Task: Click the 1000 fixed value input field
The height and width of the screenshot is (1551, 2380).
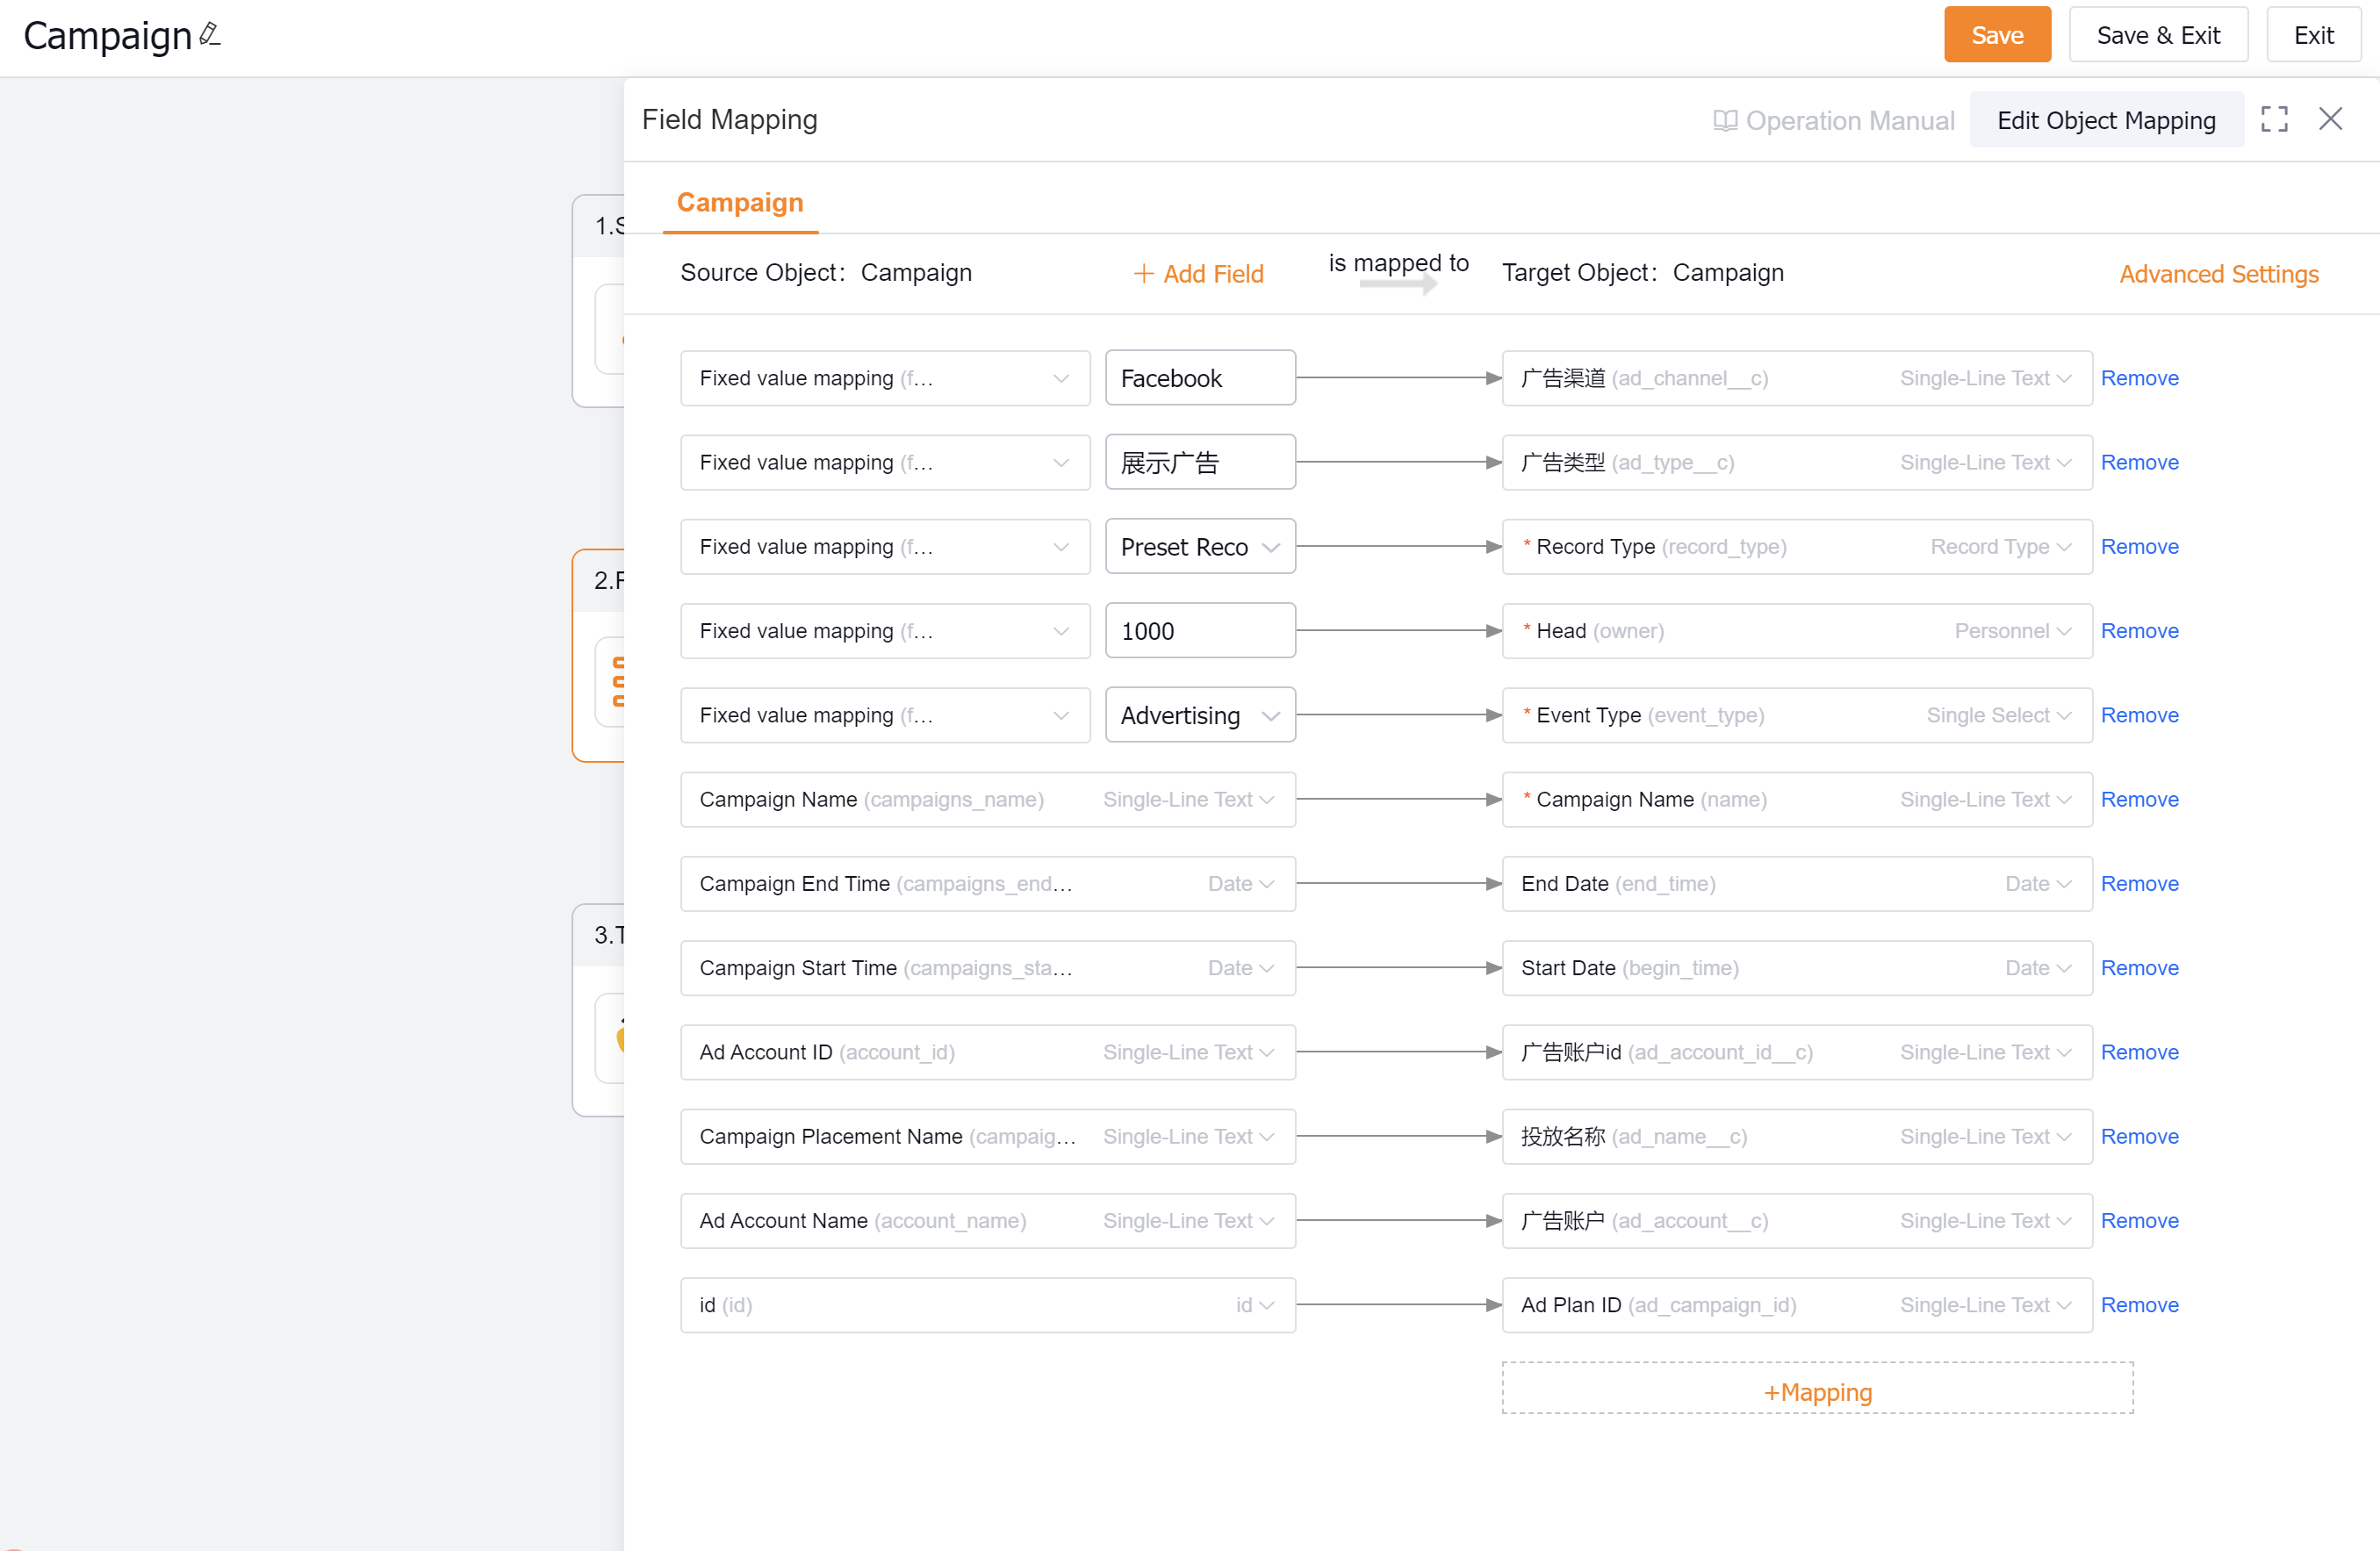Action: click(1199, 631)
